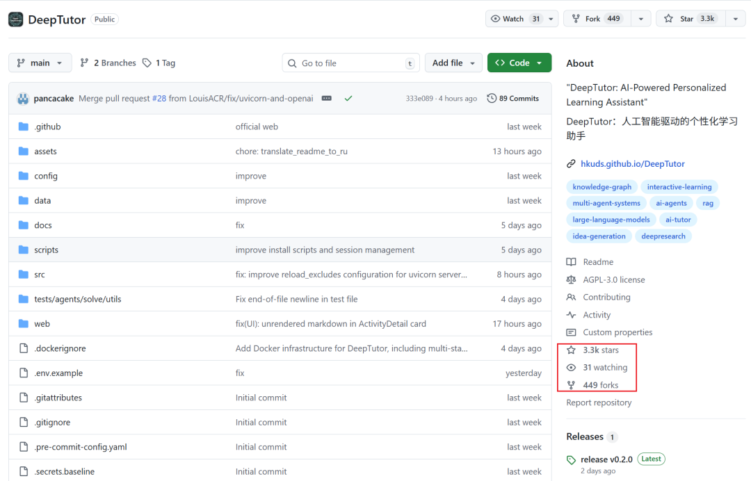
Task: View 2 Branches link
Action: click(x=108, y=63)
